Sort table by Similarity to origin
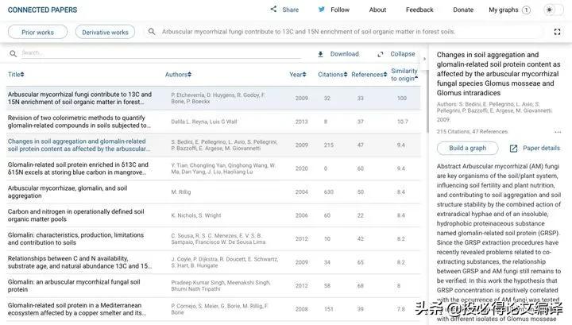 (404, 75)
